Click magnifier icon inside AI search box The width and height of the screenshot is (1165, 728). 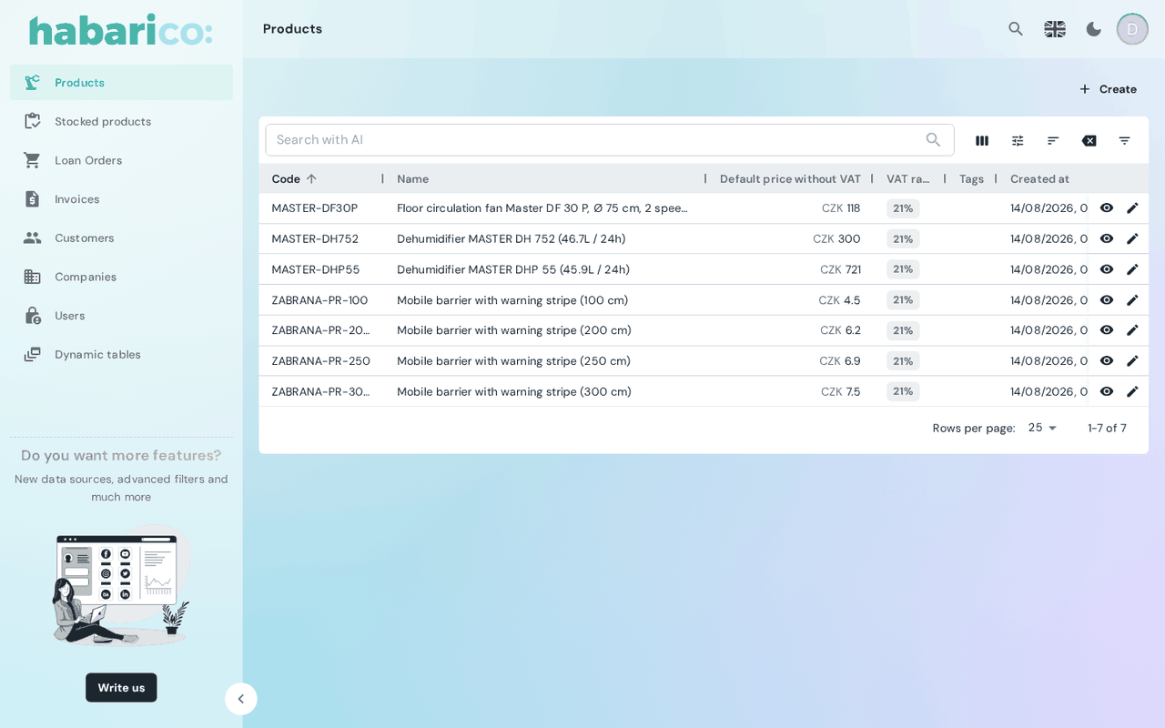933,140
